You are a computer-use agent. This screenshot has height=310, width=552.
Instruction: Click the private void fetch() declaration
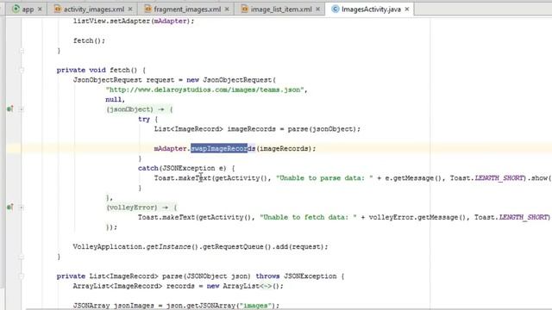click(x=102, y=70)
